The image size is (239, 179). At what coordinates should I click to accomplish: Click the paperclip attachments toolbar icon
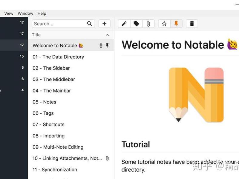pos(148,24)
